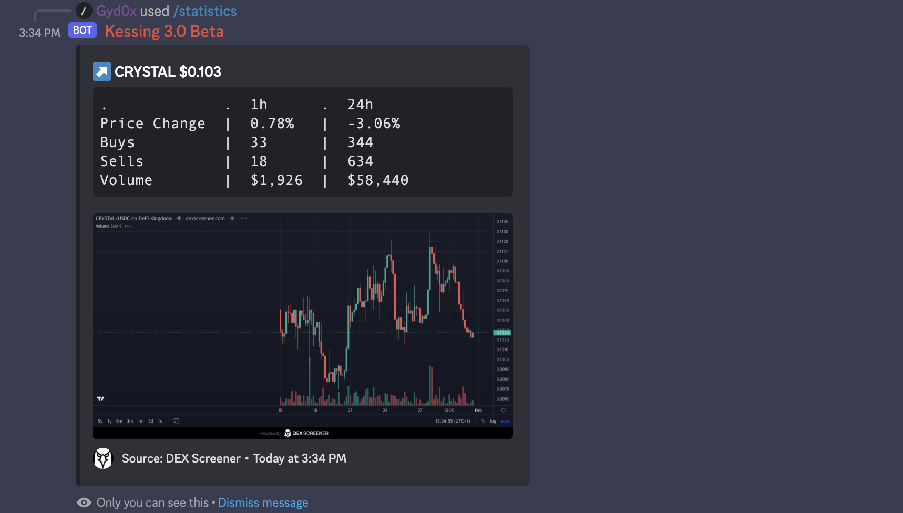Viewport: 903px width, 513px height.
Task: Toggle the auto scale option
Action: [505, 421]
